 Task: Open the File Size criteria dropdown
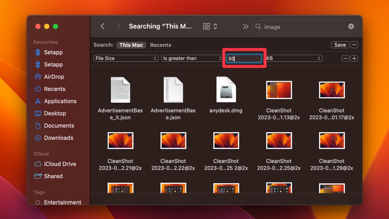click(125, 58)
